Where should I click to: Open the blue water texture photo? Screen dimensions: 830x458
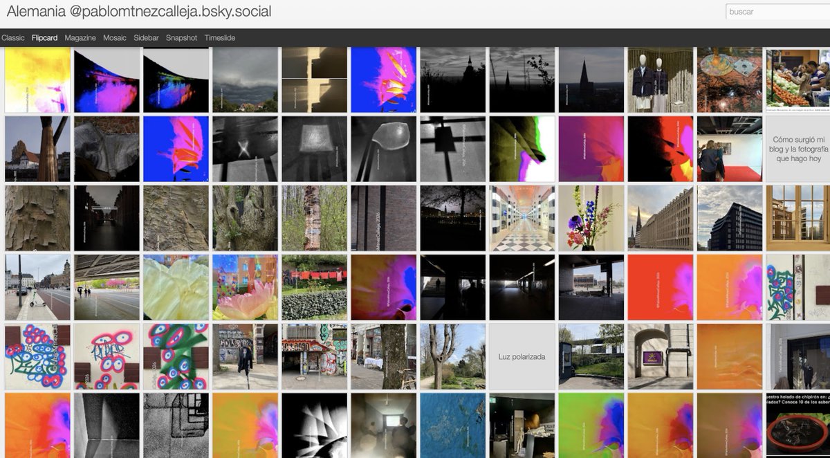click(453, 425)
